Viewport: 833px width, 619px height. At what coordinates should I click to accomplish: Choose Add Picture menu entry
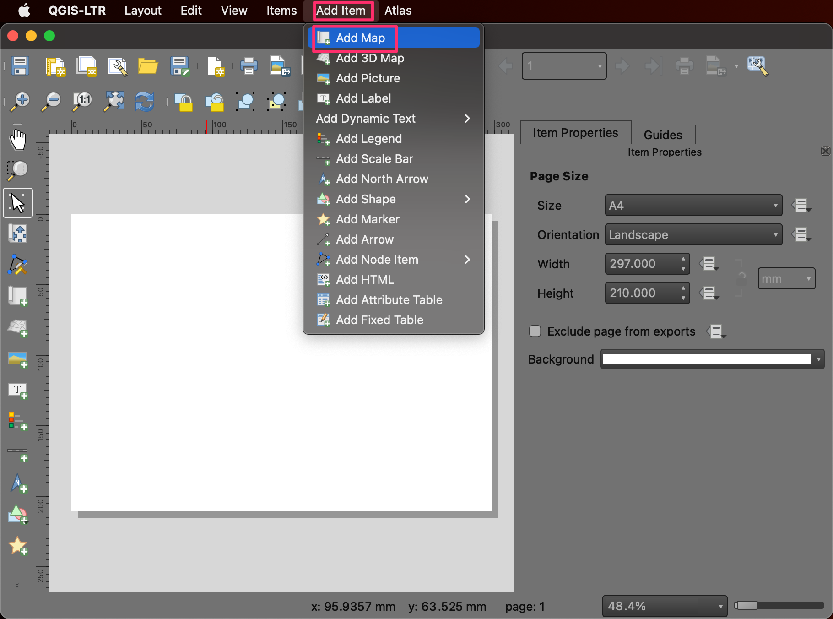pos(394,78)
